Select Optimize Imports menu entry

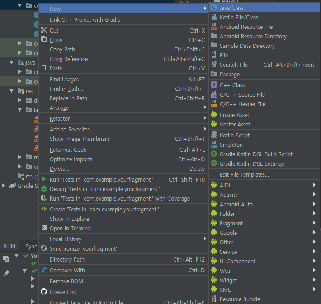(x=123, y=159)
